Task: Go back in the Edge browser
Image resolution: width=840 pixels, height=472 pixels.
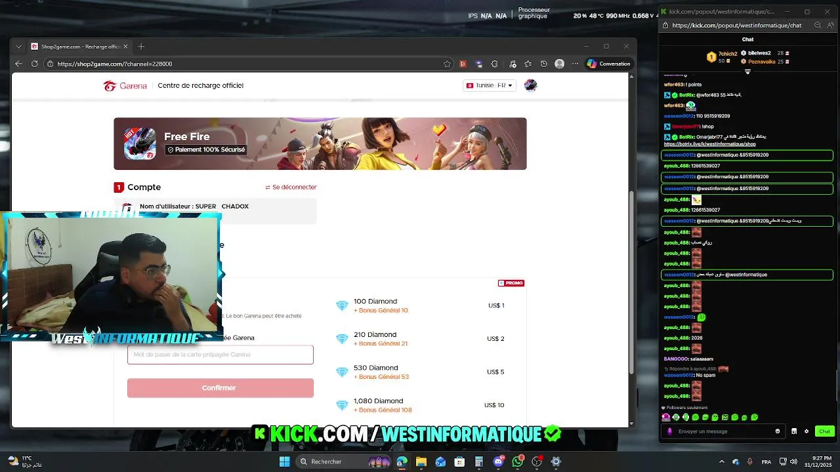Action: coord(18,64)
